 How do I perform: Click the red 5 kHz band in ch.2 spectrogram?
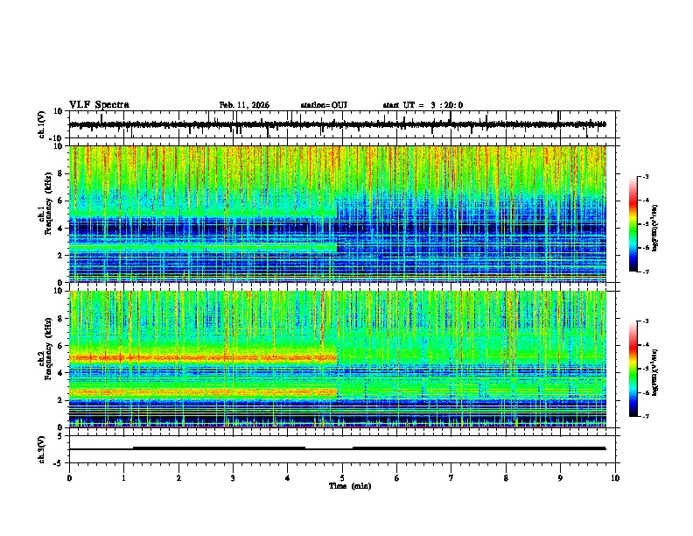click(203, 357)
